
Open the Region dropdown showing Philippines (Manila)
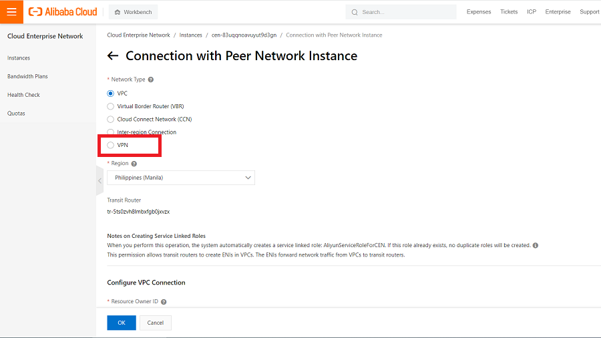coord(181,178)
